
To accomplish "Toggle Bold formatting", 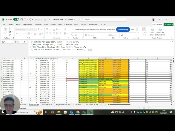I will point(17,34).
